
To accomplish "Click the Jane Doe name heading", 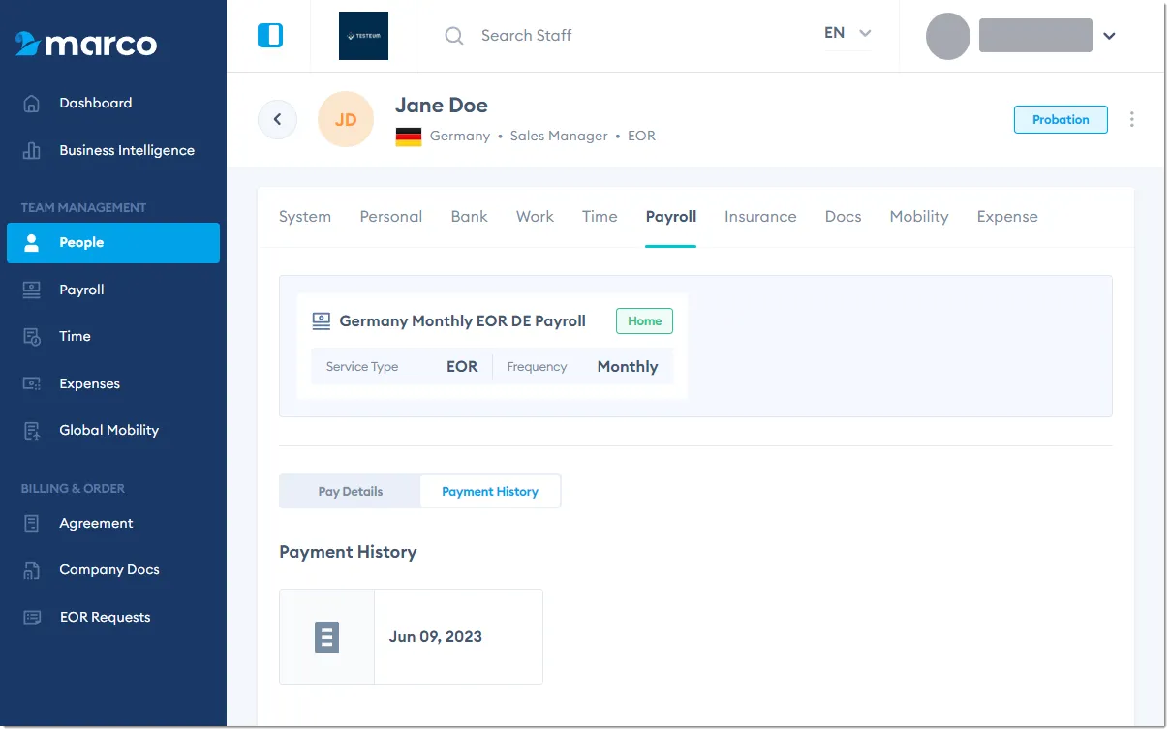I will tap(442, 106).
